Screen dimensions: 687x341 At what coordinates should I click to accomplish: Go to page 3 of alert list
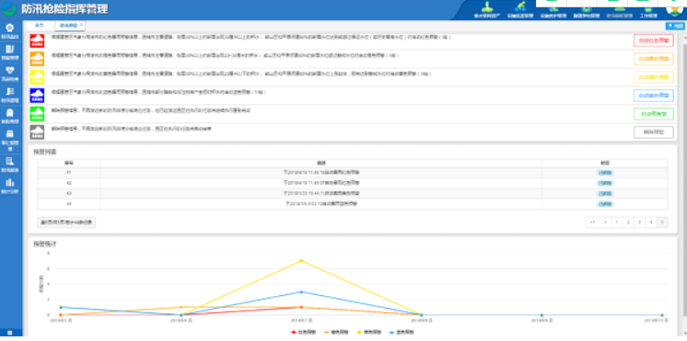coord(640,222)
